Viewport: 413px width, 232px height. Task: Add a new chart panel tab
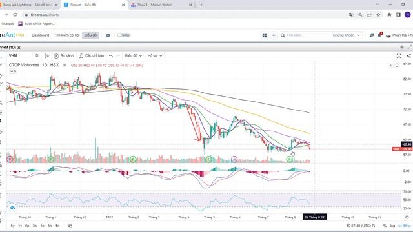402,47
